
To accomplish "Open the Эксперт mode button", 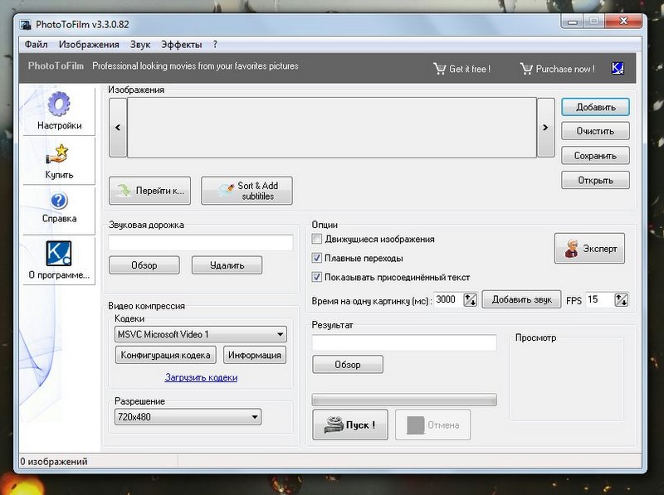I will pyautogui.click(x=589, y=249).
